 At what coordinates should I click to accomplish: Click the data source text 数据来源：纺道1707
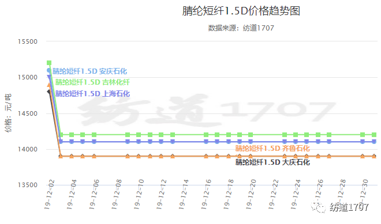[x=241, y=28]
